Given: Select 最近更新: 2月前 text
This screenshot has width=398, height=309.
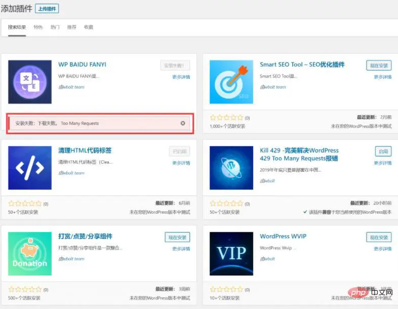Looking at the screenshot, I should (374, 117).
